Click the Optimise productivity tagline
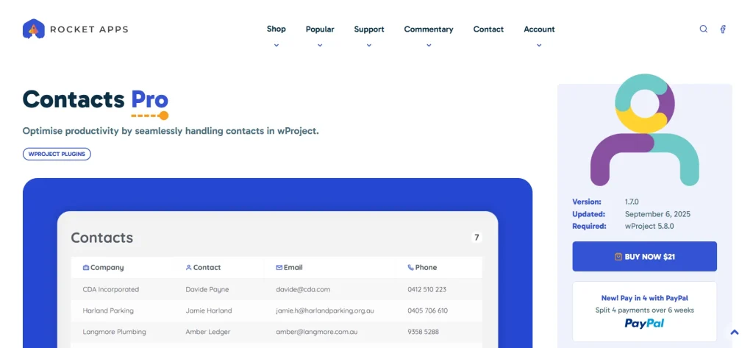The width and height of the screenshot is (753, 348). pos(171,131)
